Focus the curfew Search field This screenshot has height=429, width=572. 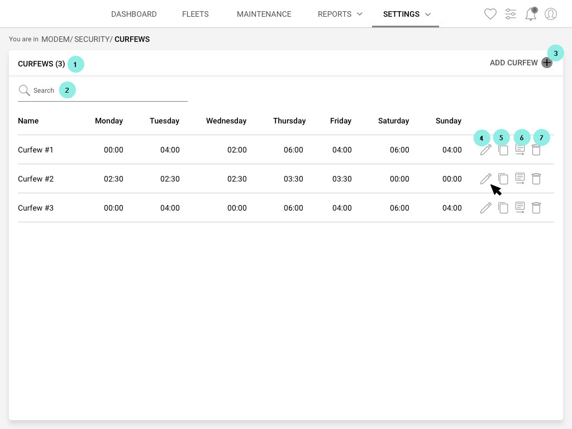click(103, 90)
